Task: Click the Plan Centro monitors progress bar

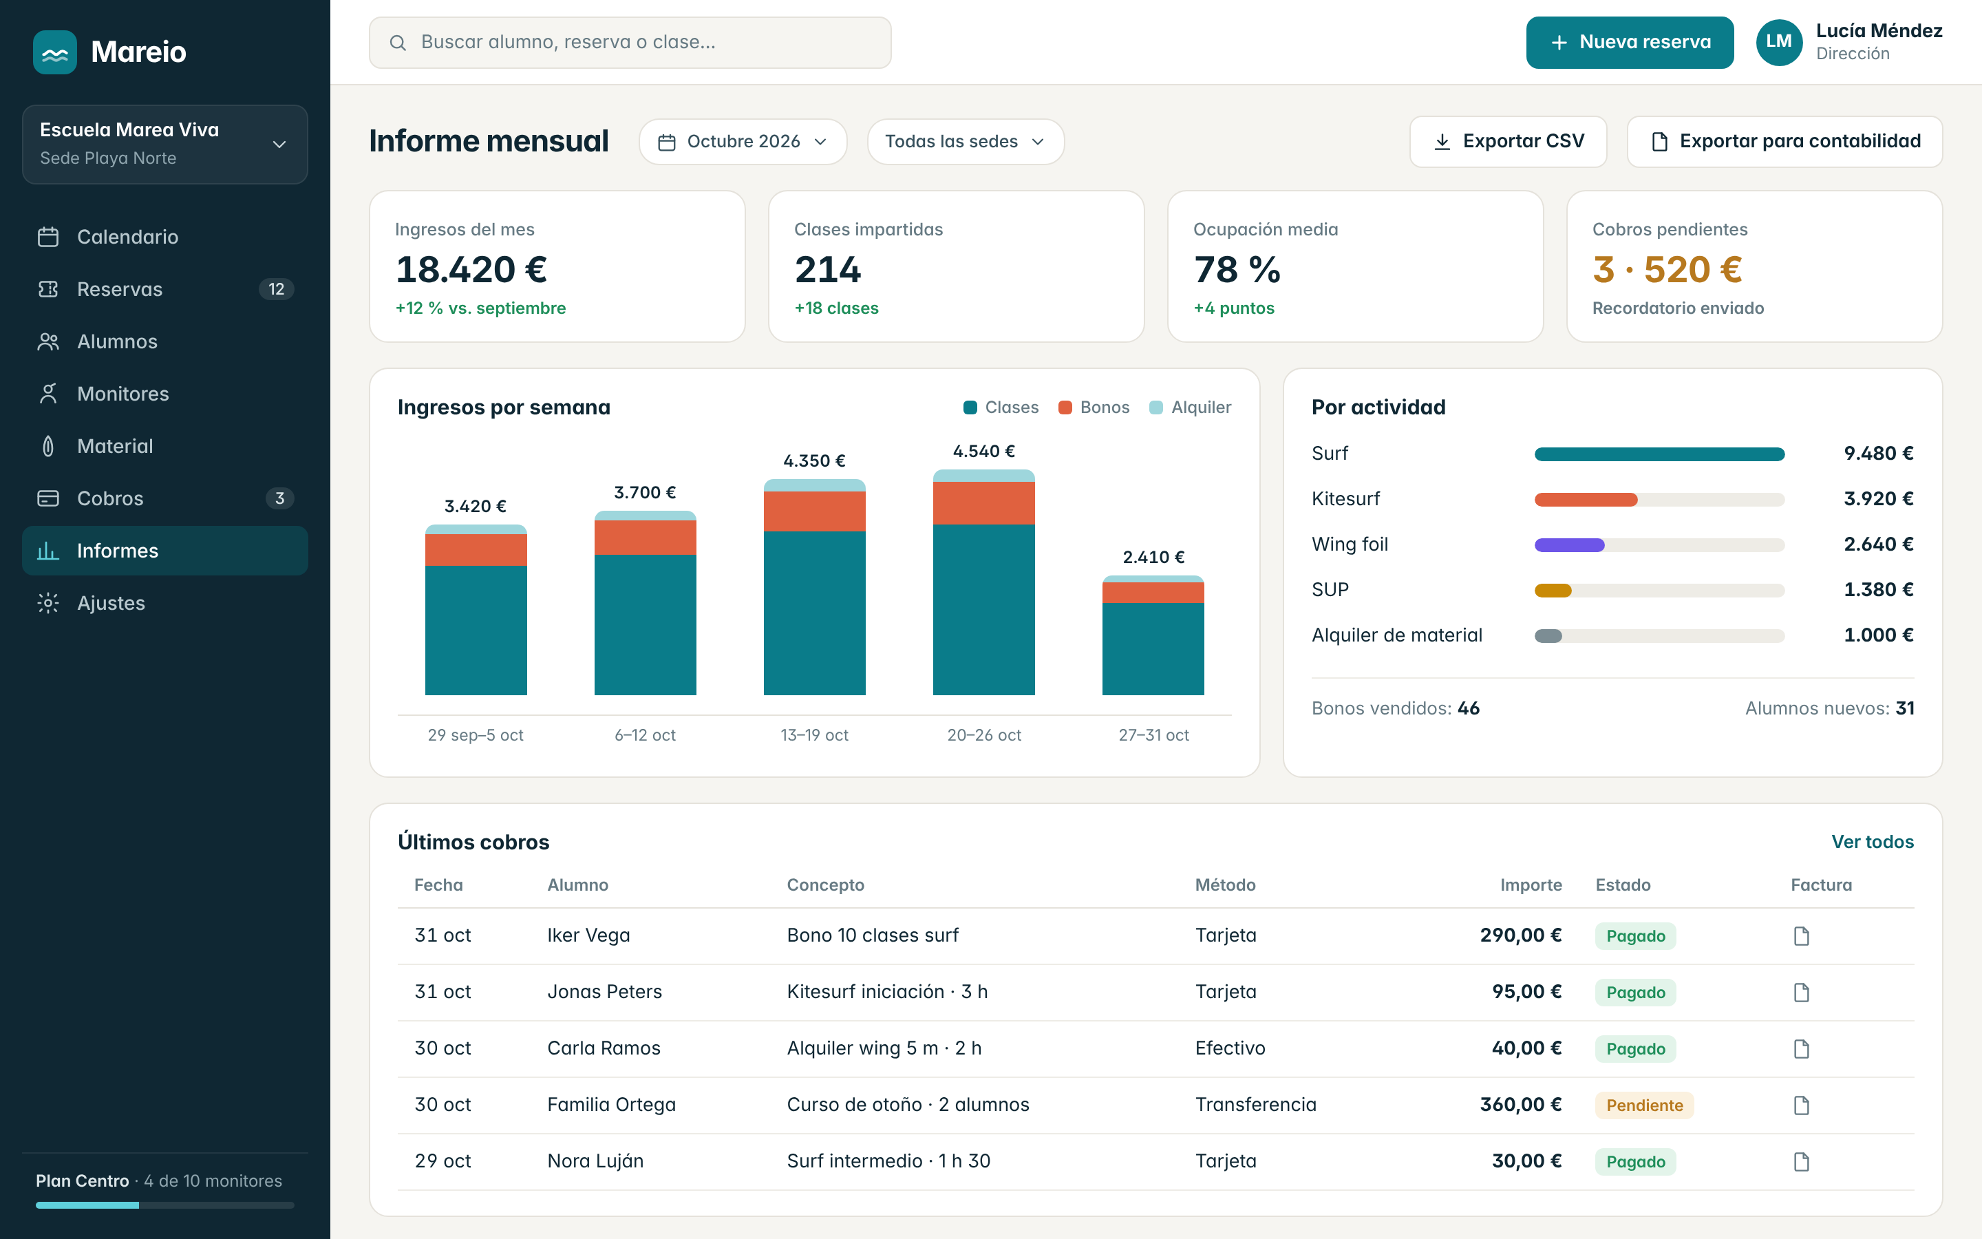Action: [x=164, y=1205]
